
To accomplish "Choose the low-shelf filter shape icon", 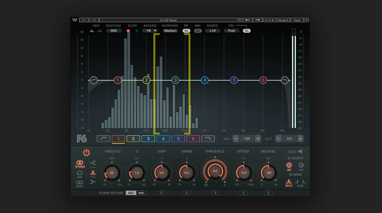I will coord(93,182).
